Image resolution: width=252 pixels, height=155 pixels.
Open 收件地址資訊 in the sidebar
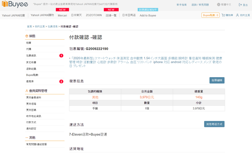tap(34, 116)
